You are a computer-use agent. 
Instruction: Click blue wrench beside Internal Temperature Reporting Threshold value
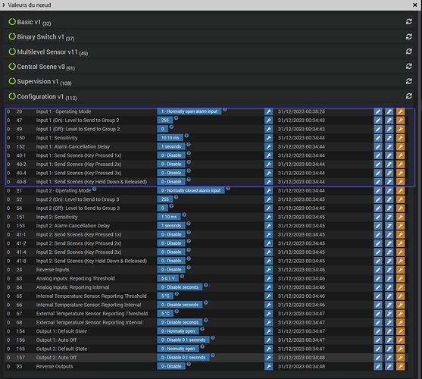pos(268,296)
